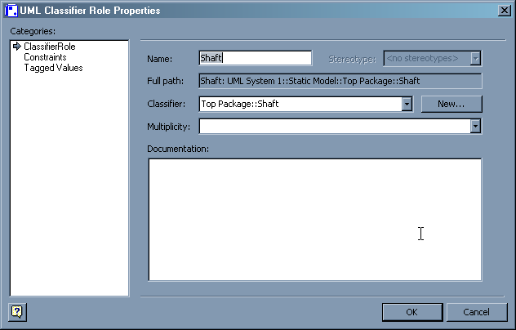This screenshot has width=516, height=330.
Task: Click the Classifier field showing Top Package::Shaft
Action: coord(299,104)
